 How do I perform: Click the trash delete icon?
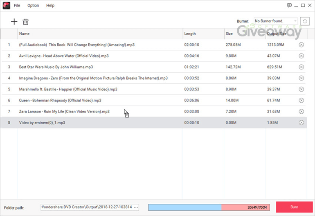tap(25, 22)
